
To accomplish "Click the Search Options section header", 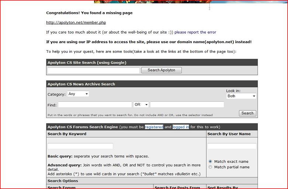I will [x=63, y=181].
